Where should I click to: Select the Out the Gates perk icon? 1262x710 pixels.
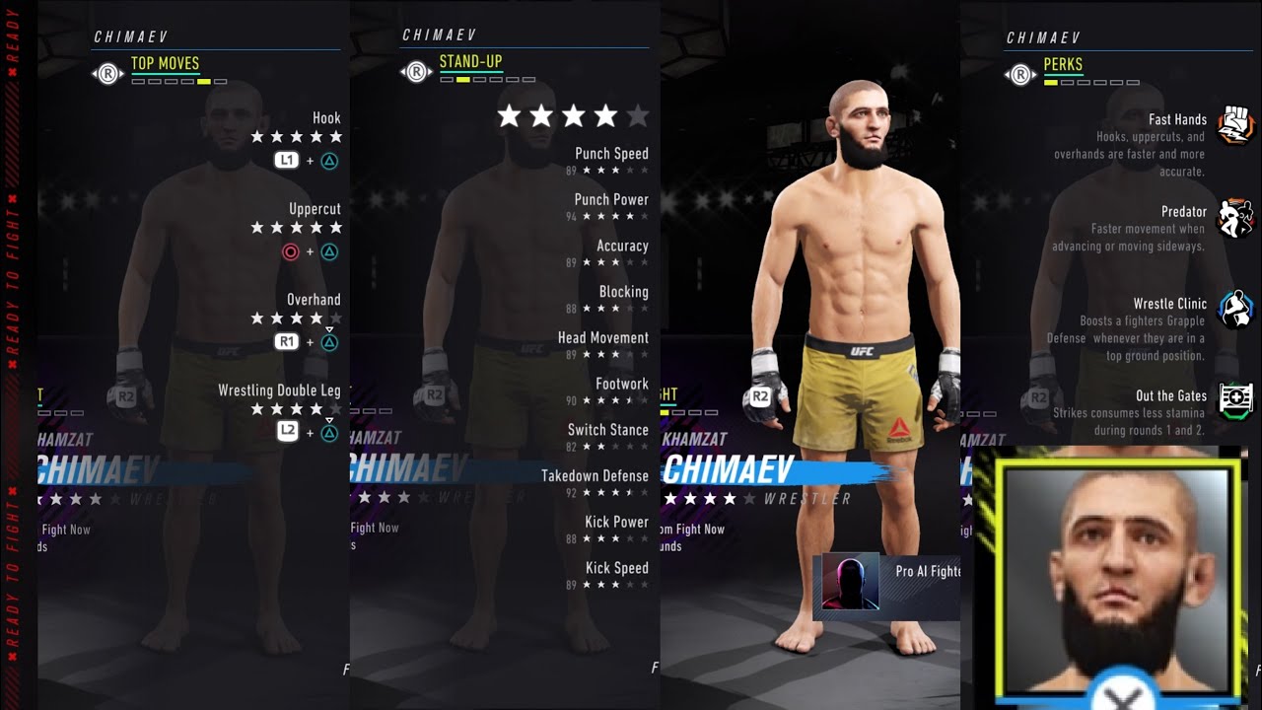[1235, 400]
